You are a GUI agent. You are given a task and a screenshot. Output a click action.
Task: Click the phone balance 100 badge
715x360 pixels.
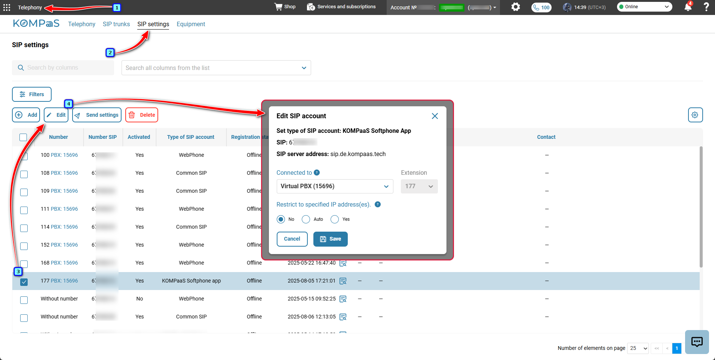point(541,7)
